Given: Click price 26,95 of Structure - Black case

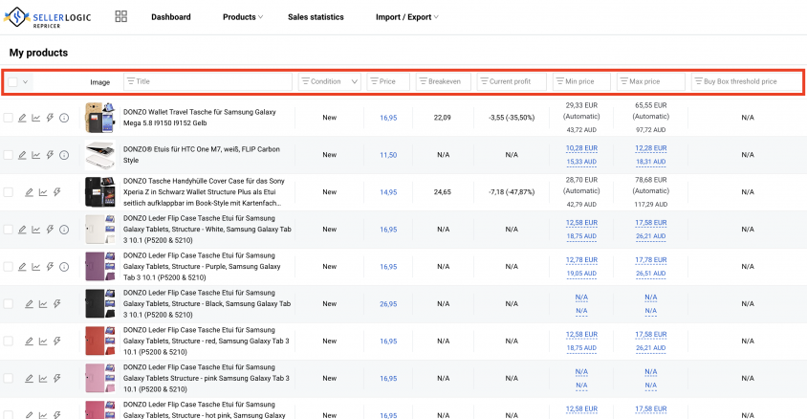Looking at the screenshot, I should pos(388,303).
